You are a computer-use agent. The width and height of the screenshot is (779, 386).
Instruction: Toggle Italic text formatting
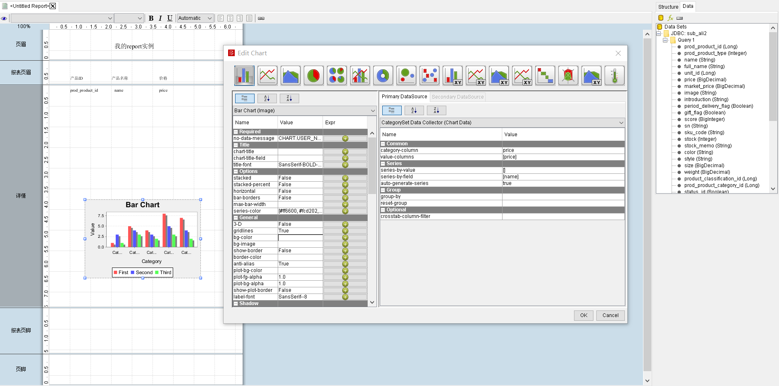click(160, 18)
